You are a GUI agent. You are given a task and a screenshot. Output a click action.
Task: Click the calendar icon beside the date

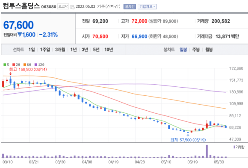click(x=72, y=7)
